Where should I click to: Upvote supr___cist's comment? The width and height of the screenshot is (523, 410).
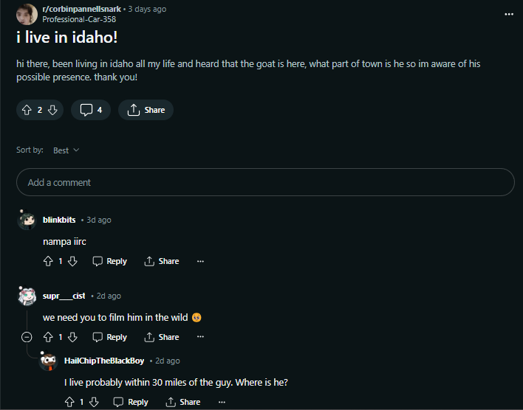click(48, 337)
